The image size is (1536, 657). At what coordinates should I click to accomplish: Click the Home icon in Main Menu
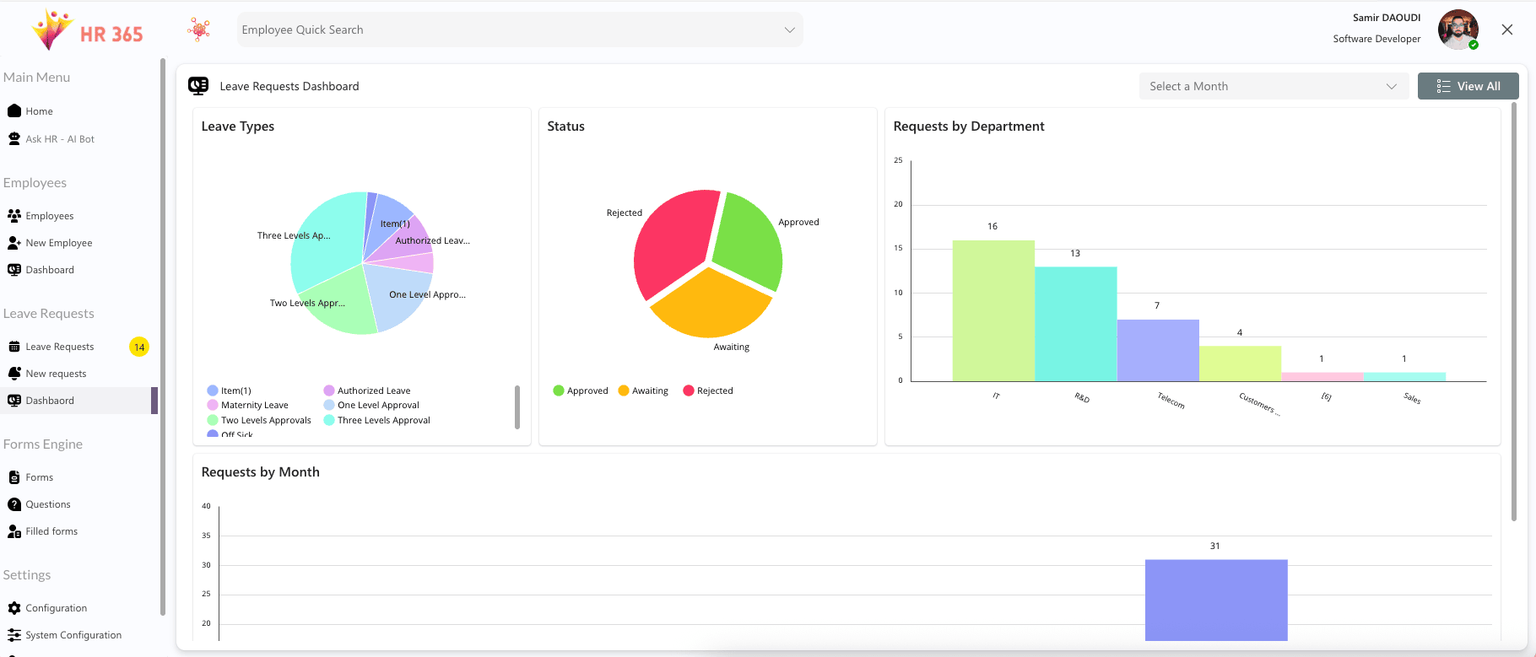(14, 110)
